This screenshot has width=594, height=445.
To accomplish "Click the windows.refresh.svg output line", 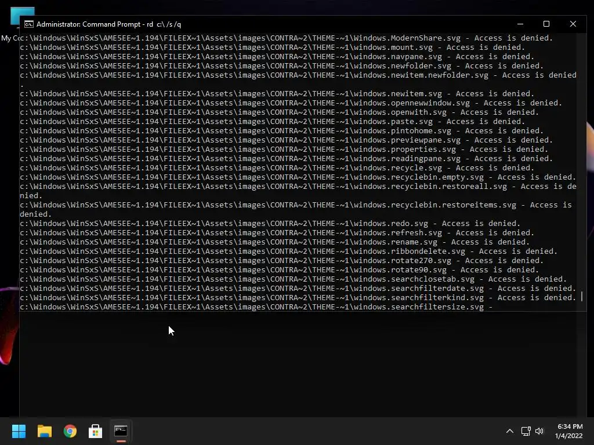I will point(277,233).
